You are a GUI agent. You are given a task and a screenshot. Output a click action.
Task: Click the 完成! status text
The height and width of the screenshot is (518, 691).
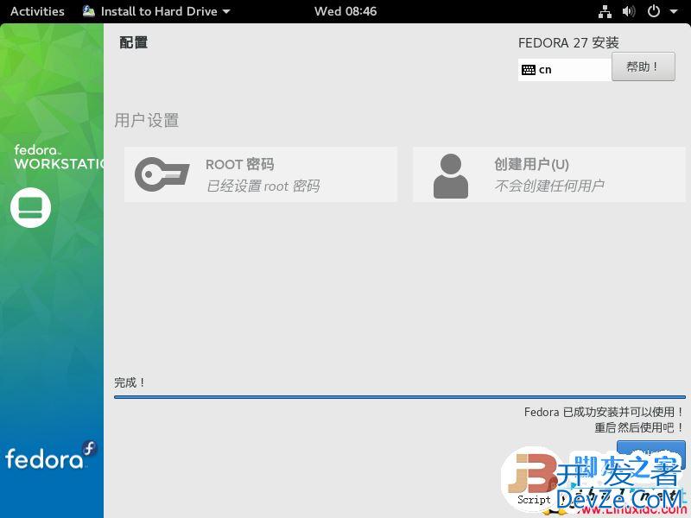(x=129, y=382)
